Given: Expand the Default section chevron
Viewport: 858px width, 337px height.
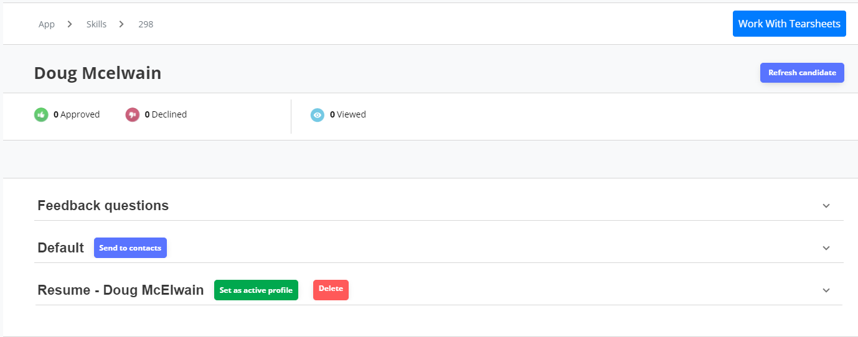Looking at the screenshot, I should pos(826,248).
